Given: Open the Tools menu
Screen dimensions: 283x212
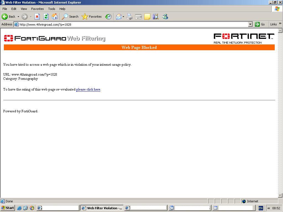Looking at the screenshot, I should [52, 9].
